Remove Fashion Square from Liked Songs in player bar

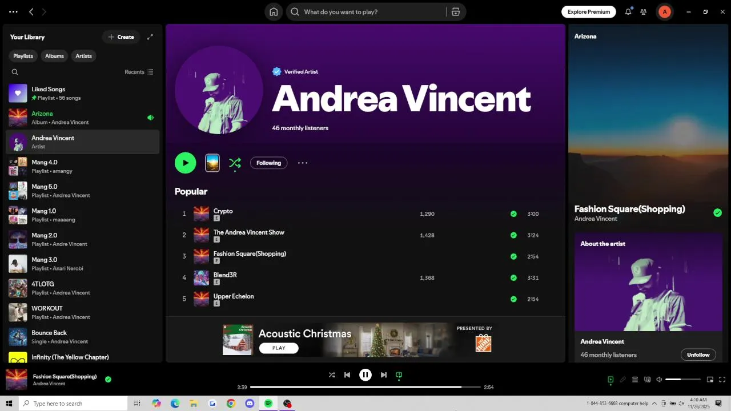tap(108, 379)
